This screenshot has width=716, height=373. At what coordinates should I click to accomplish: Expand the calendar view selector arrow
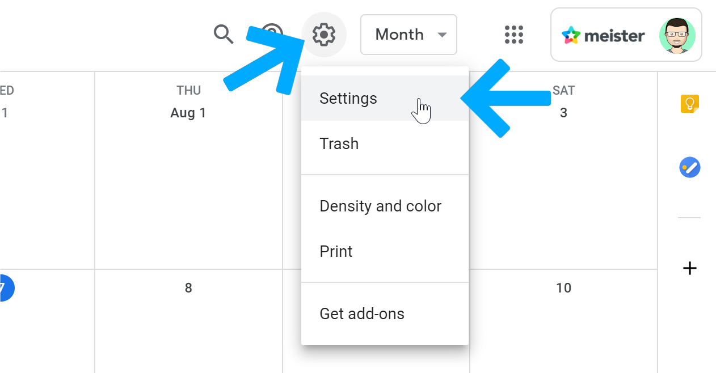(x=442, y=35)
